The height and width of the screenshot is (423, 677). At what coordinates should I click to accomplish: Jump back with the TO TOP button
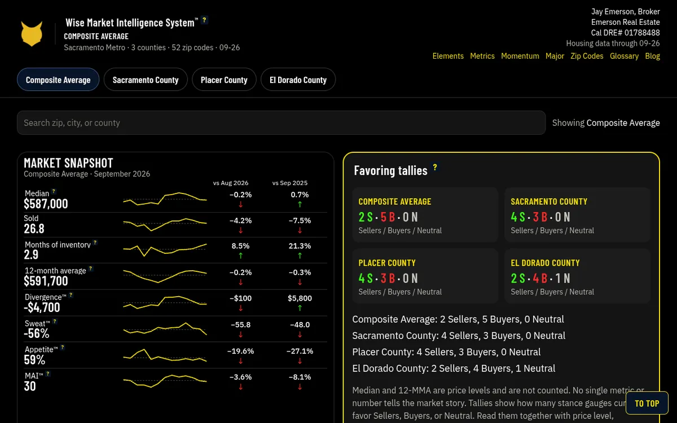(x=647, y=403)
